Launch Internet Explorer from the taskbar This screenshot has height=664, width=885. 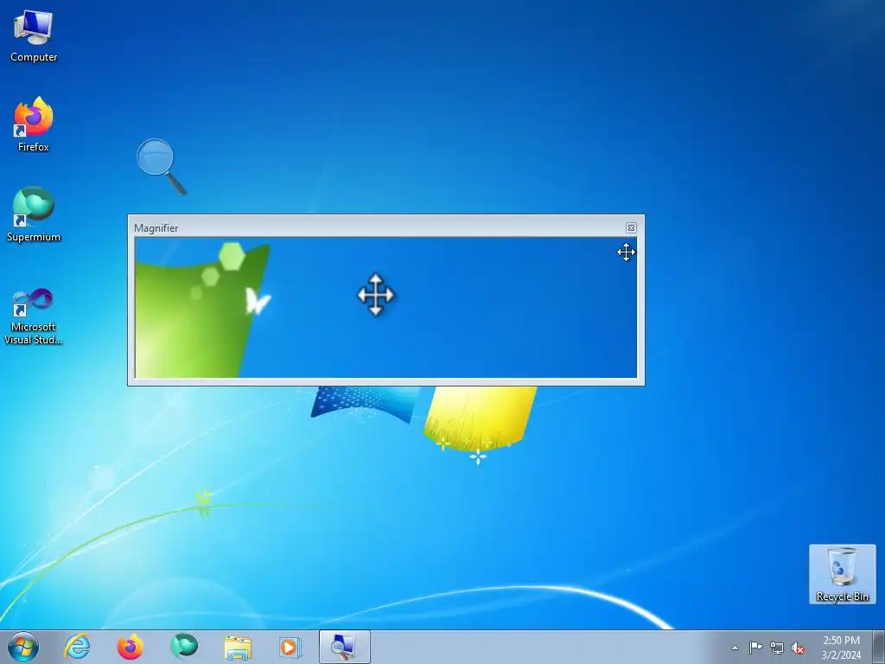(x=77, y=647)
